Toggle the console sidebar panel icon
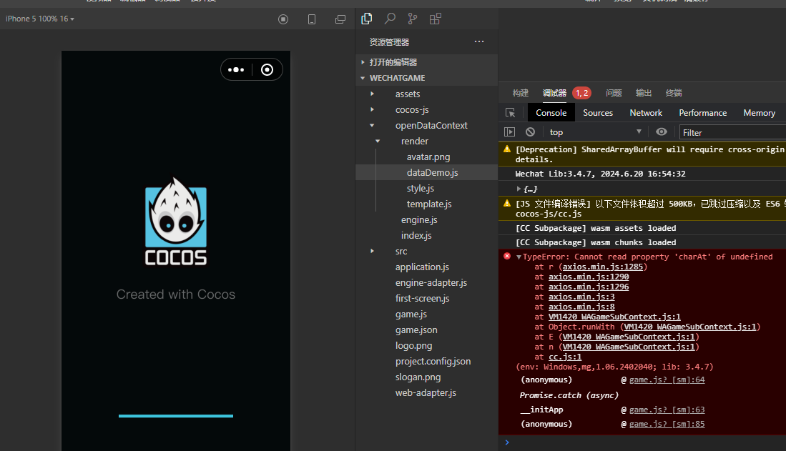The height and width of the screenshot is (451, 786). coord(510,132)
